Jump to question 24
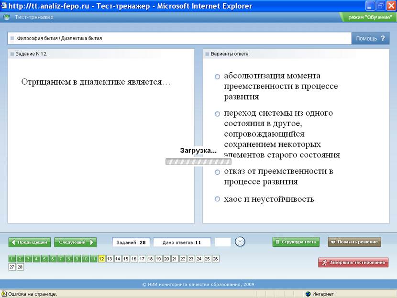Viewport: 397px width, 298px height. point(199,259)
